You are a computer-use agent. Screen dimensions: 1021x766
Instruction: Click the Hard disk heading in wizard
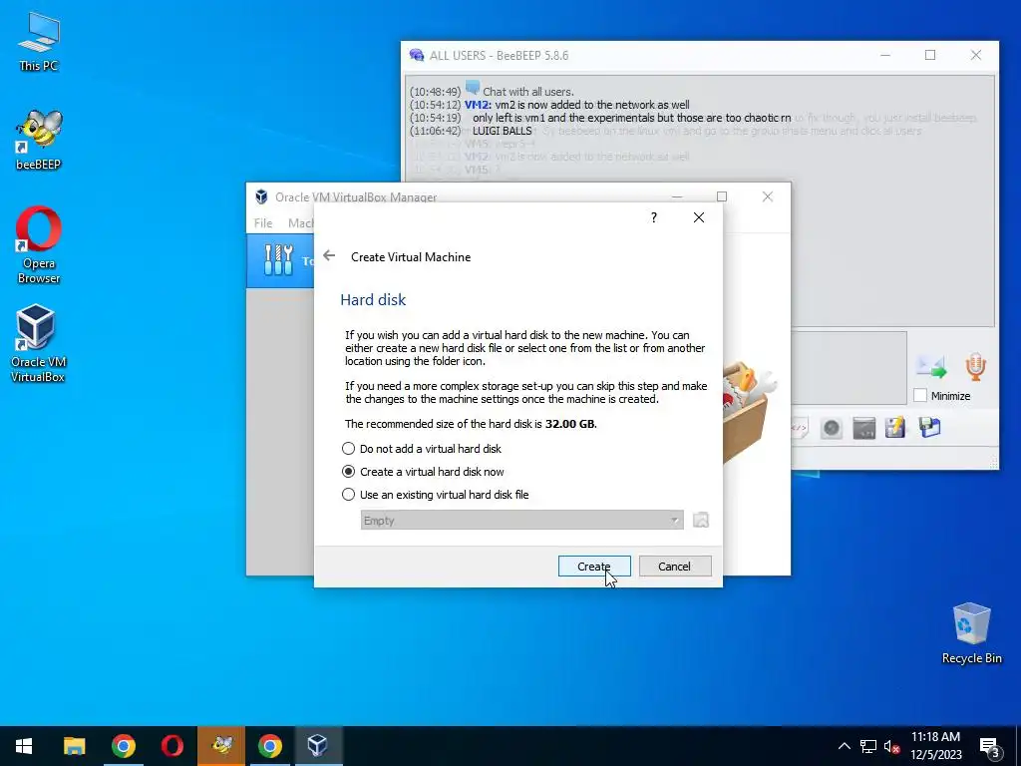[x=373, y=299]
